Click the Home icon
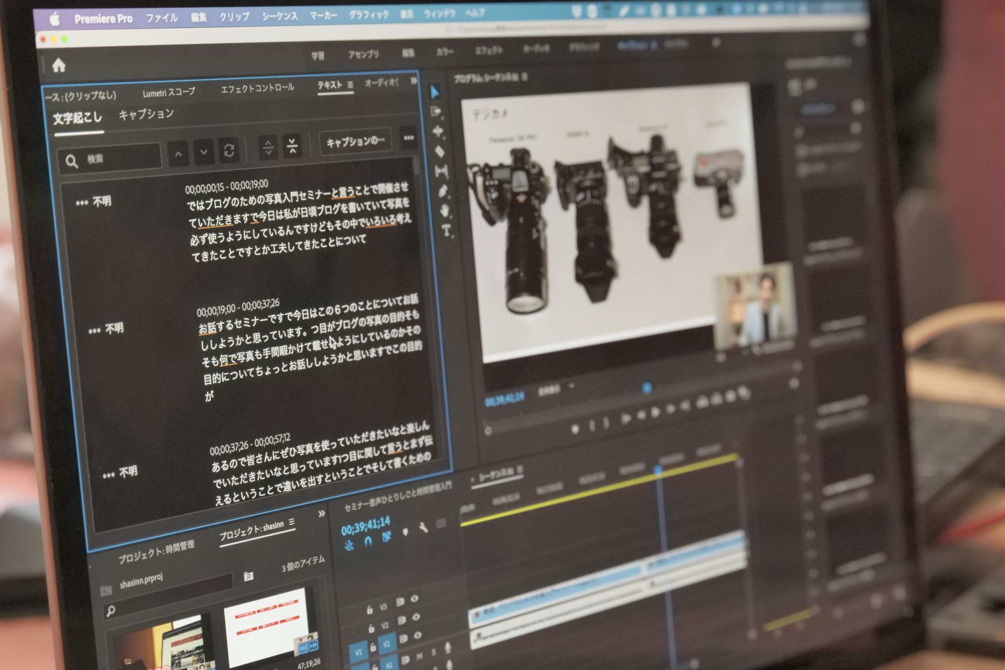This screenshot has height=670, width=1005. pos(58,66)
